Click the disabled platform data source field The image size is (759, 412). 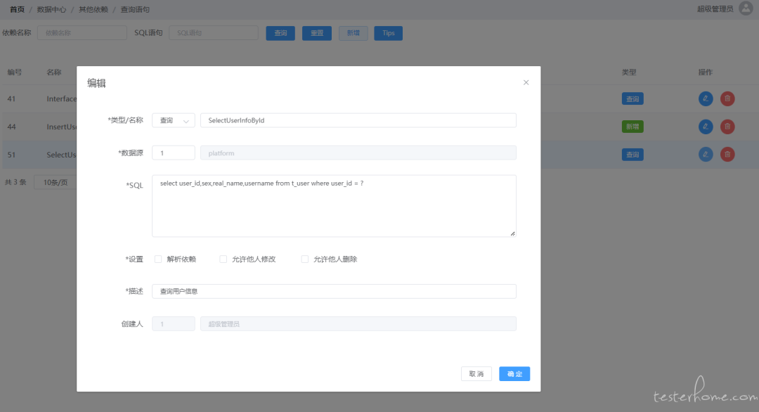358,153
